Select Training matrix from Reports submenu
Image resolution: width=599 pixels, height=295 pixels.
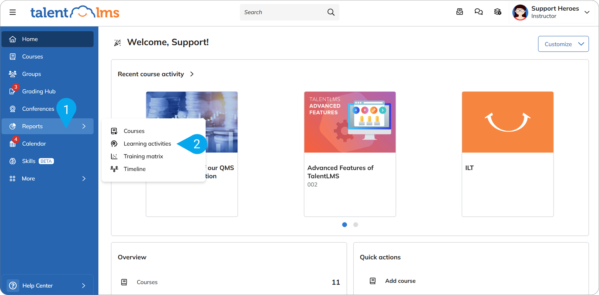click(143, 156)
